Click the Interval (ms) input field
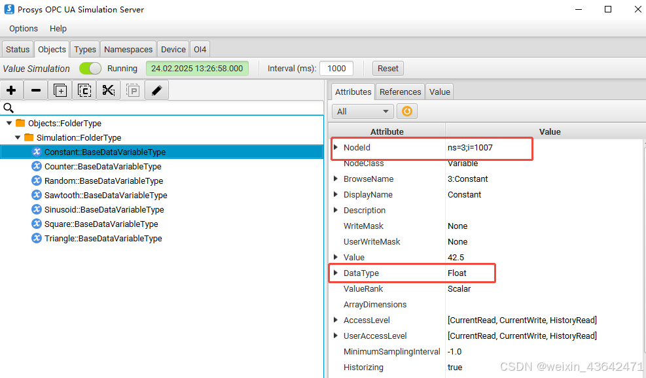 [x=336, y=69]
